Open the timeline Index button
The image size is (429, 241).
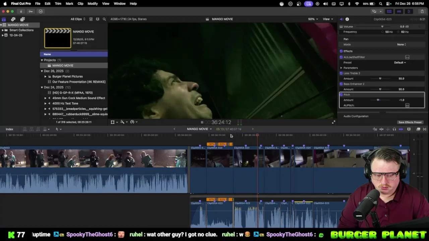pos(9,129)
